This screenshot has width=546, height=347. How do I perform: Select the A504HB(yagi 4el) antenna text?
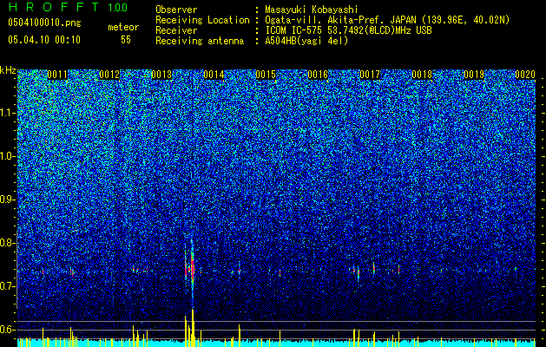click(306, 41)
